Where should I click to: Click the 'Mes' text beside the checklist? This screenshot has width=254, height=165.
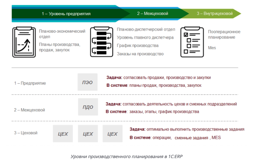[212, 48]
